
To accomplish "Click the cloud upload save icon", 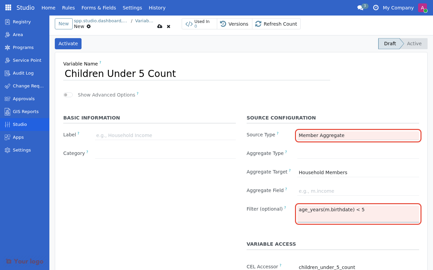I will pyautogui.click(x=160, y=26).
